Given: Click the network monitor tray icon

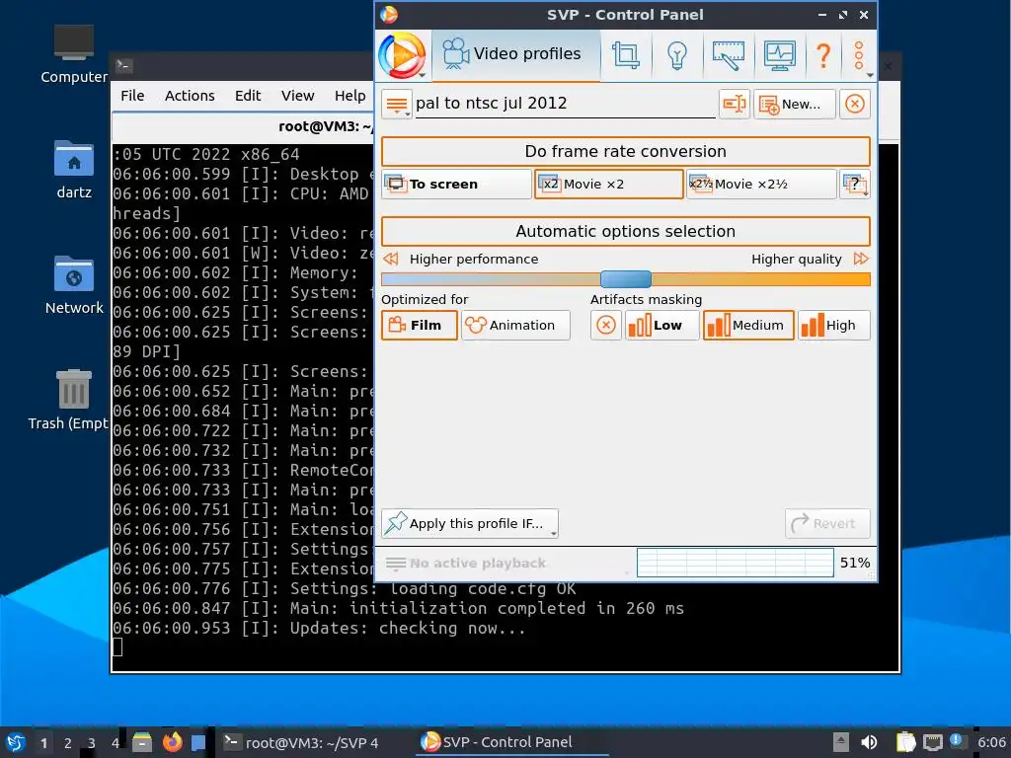Looking at the screenshot, I should (932, 742).
